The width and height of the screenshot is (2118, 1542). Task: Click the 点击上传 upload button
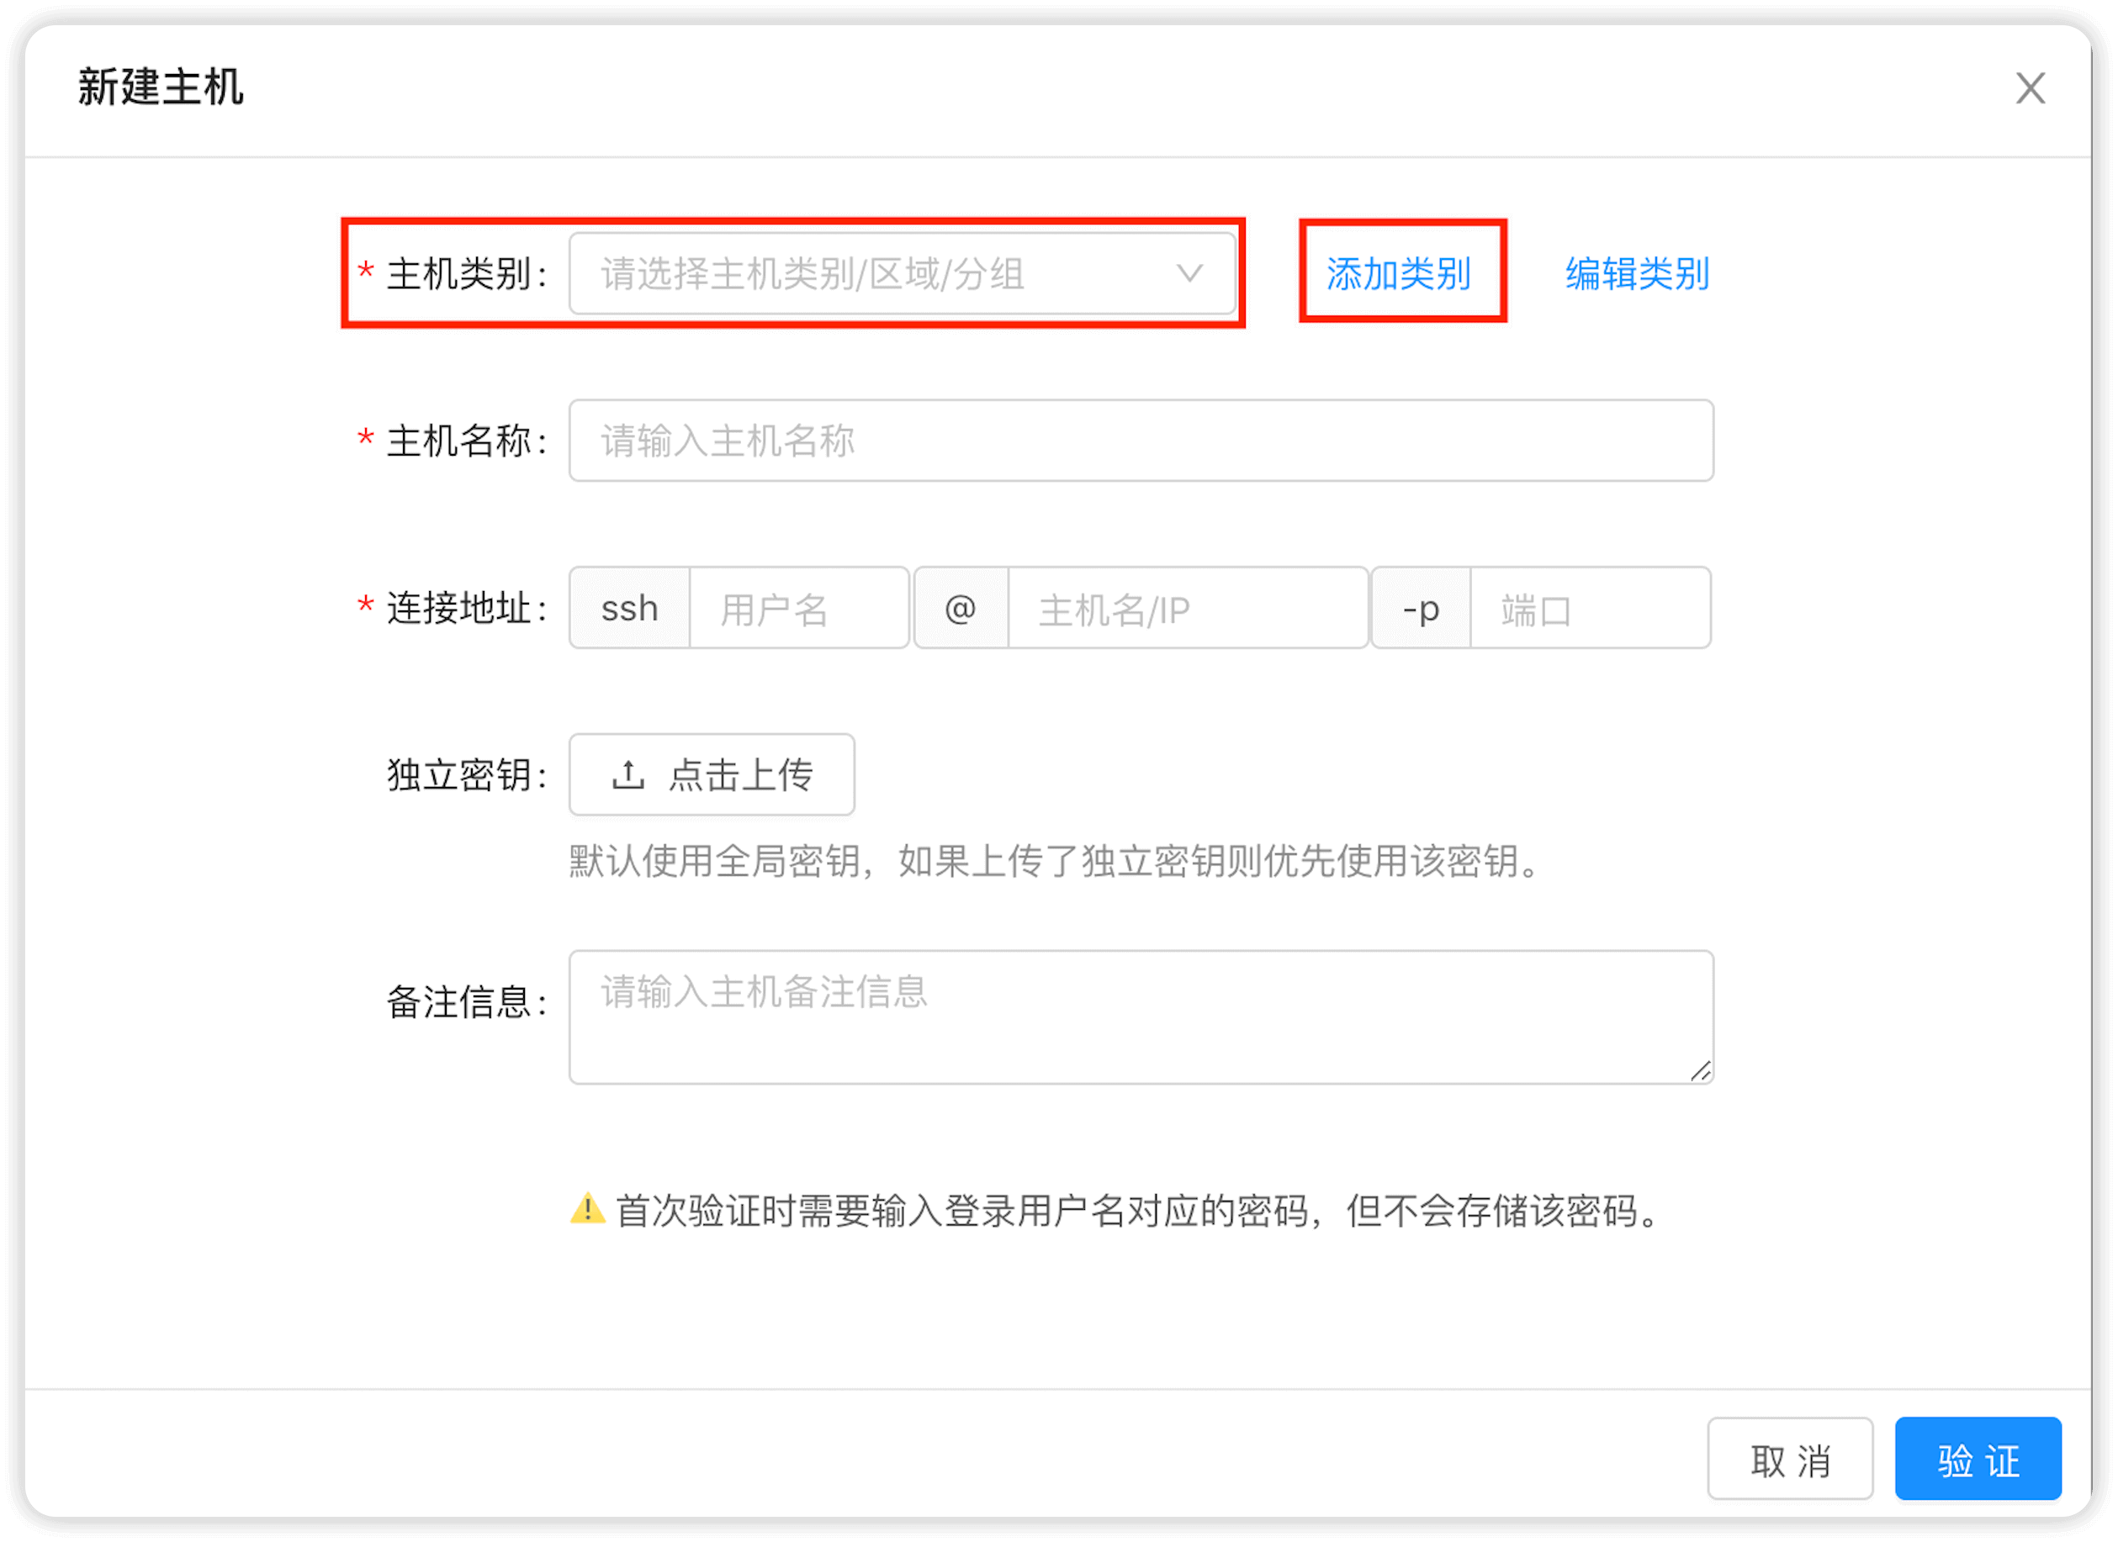712,774
